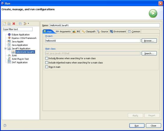Delete selected launch configuration with red X

pyautogui.click(x=14, y=24)
